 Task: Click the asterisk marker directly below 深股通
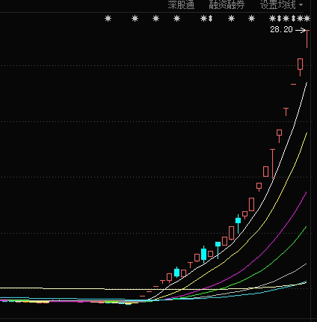click(x=176, y=19)
